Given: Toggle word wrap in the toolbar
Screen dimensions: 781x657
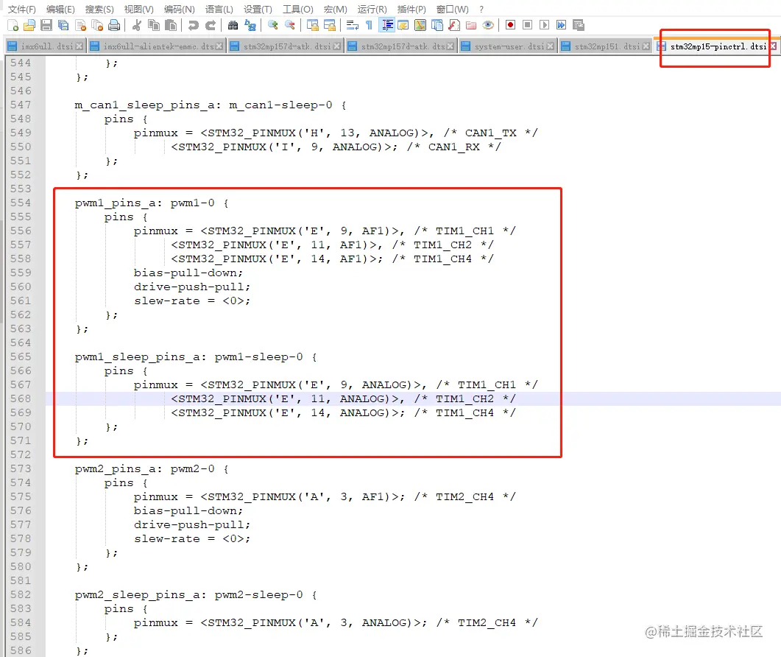Looking at the screenshot, I should pyautogui.click(x=352, y=25).
